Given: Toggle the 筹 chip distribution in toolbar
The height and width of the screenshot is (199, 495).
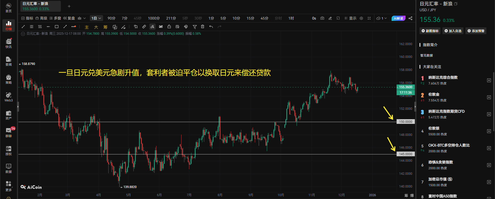Looking at the screenshot, I should coord(105,27).
